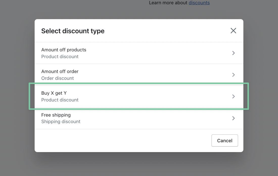The width and height of the screenshot is (278, 176).
Task: Select the Free shipping discount type
Action: click(x=56, y=115)
